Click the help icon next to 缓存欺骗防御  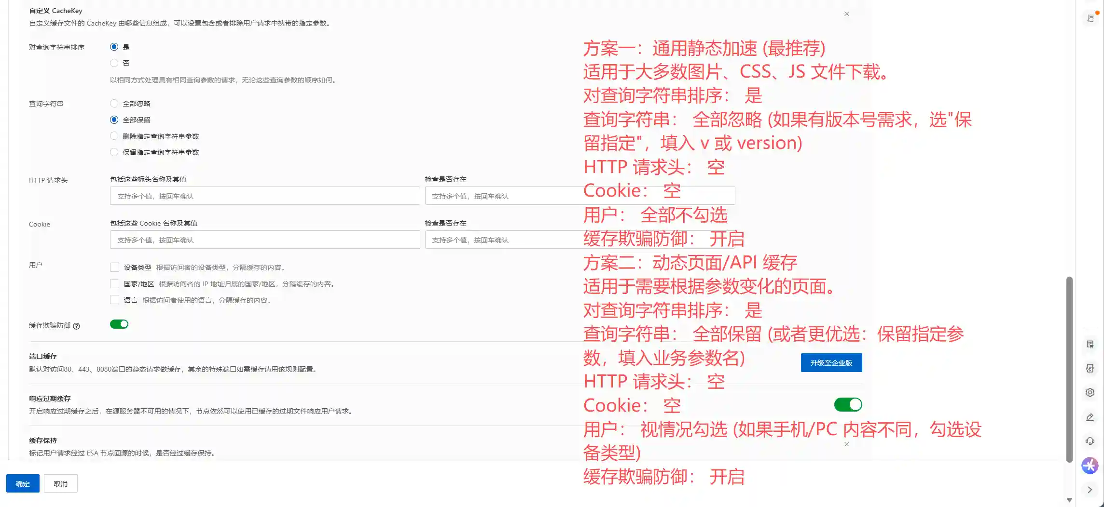pos(76,326)
